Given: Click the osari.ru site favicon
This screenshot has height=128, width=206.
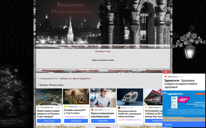Looking at the screenshot, I should click(x=119, y=108).
